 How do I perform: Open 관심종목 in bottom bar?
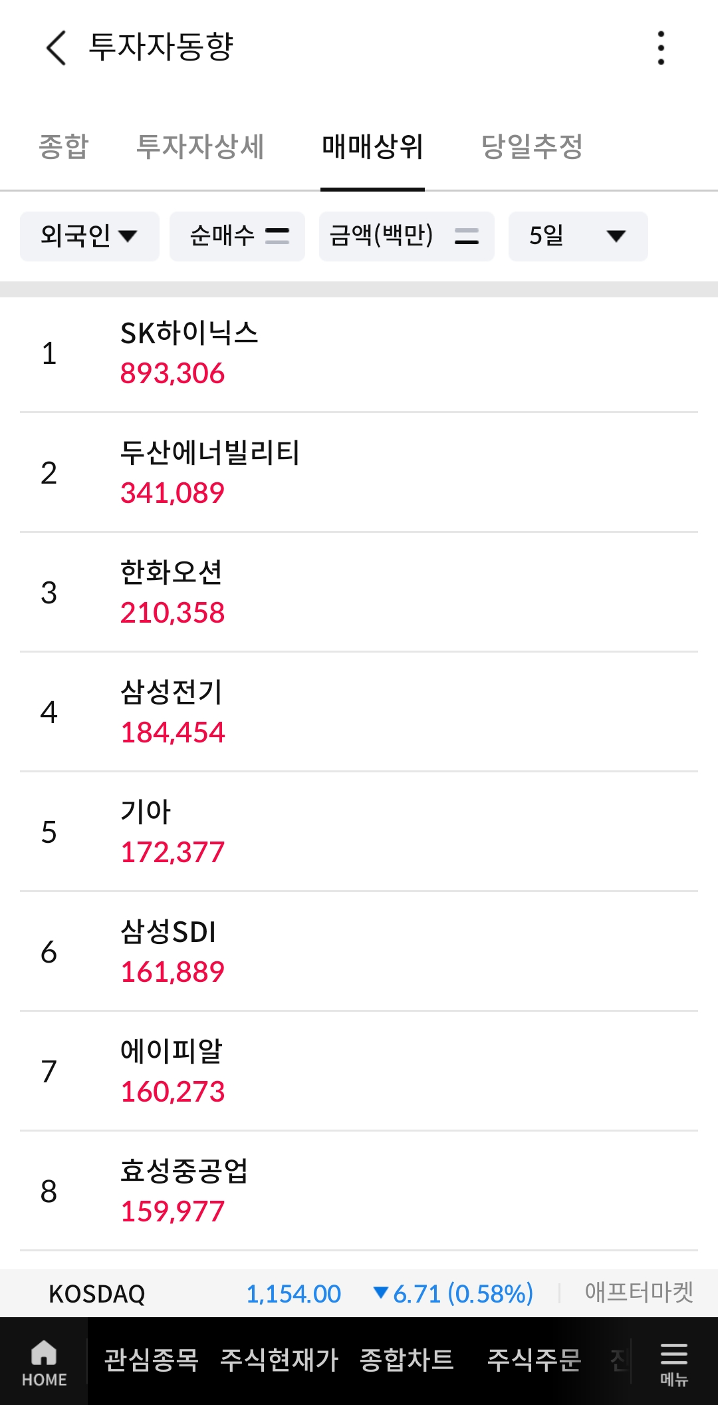pyautogui.click(x=152, y=1360)
